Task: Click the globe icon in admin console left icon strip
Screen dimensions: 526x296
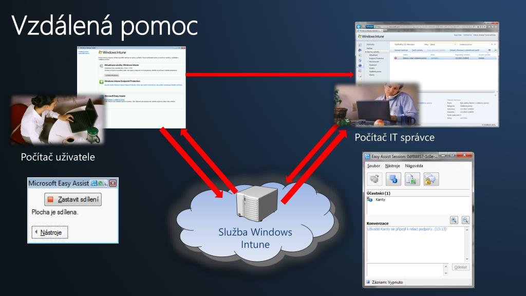Action: click(x=360, y=65)
